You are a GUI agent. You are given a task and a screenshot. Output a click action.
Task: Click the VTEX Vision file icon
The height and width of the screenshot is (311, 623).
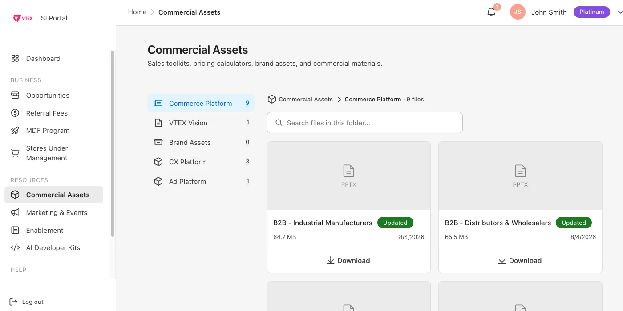pos(158,123)
